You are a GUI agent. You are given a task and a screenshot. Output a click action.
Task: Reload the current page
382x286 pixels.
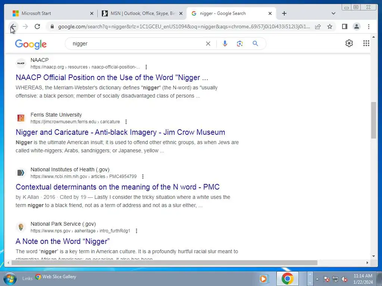pyautogui.click(x=37, y=26)
